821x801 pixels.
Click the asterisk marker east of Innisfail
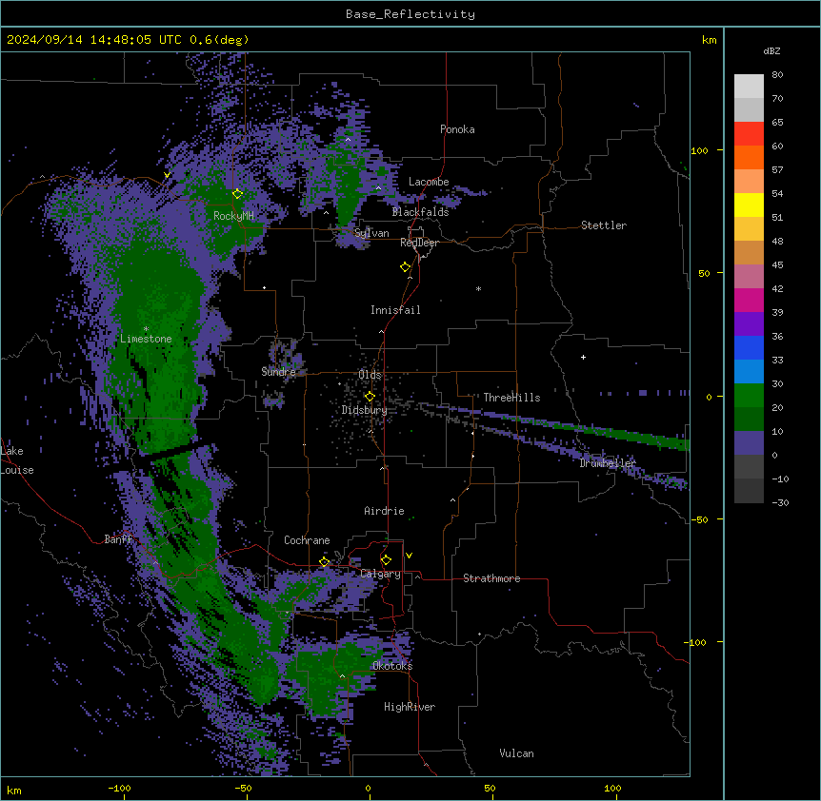pos(478,288)
